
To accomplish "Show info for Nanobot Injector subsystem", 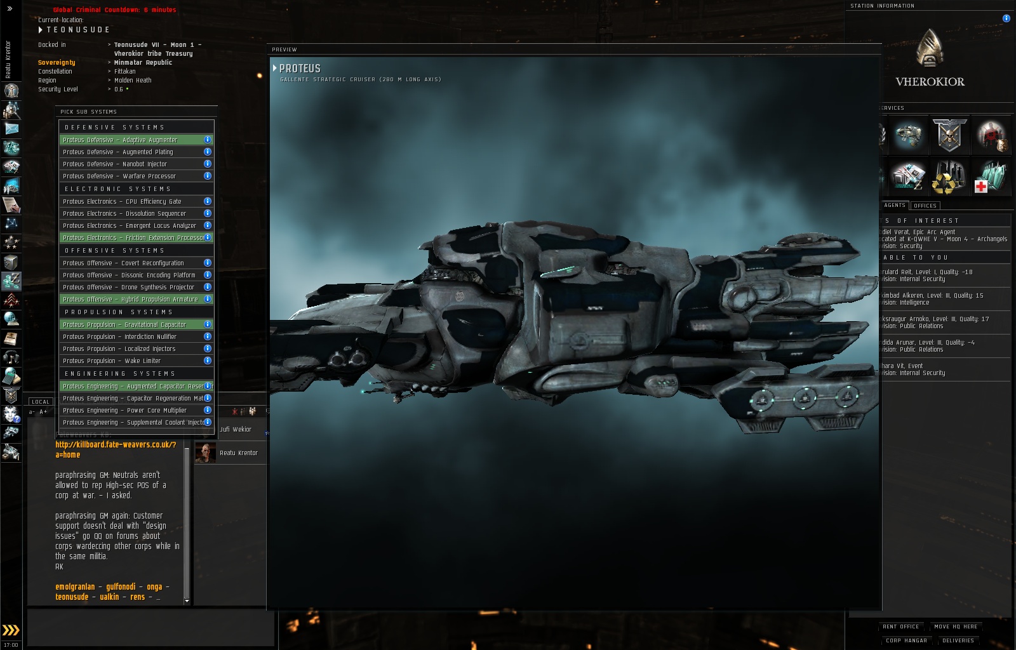I will click(208, 164).
